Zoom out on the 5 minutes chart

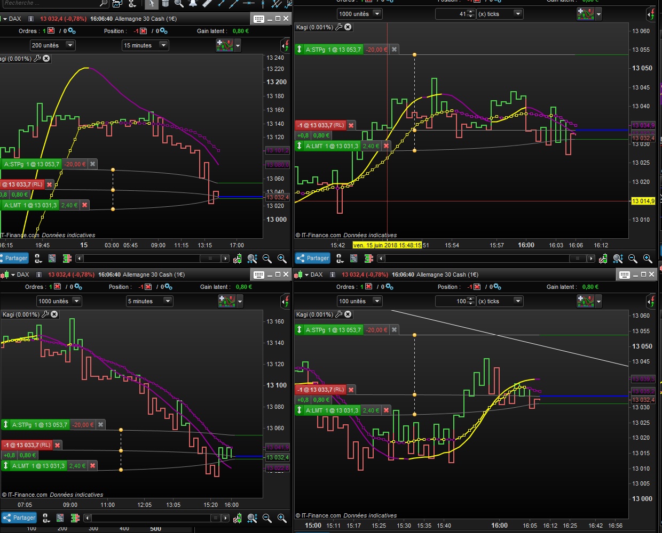[x=267, y=518]
